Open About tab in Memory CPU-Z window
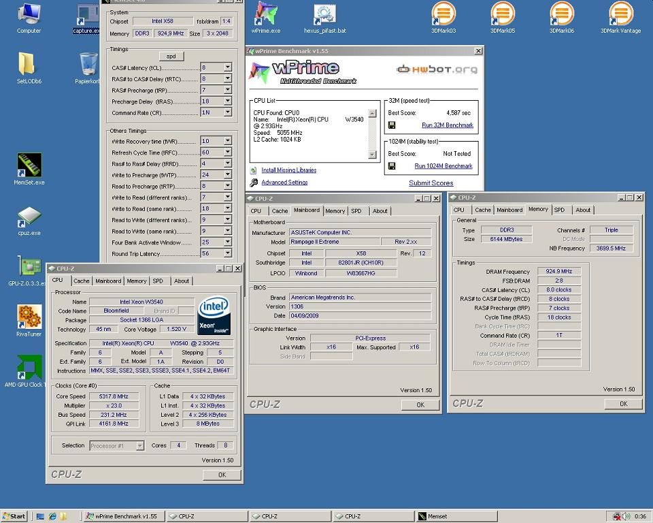The width and height of the screenshot is (653, 523). 583,210
